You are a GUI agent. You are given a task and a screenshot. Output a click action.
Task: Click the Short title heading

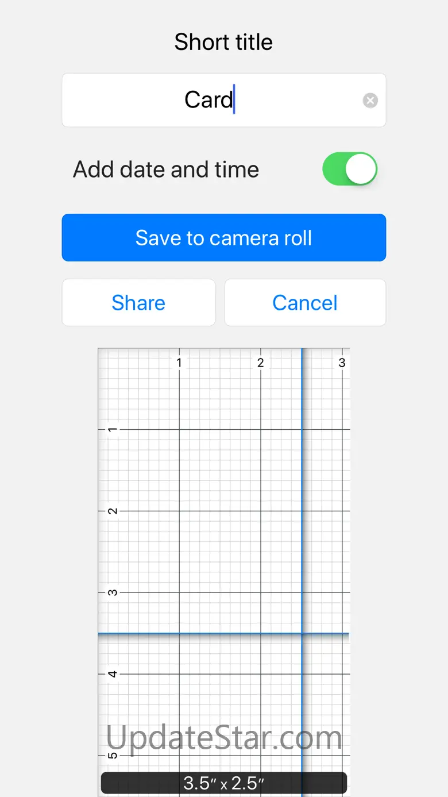pos(223,42)
